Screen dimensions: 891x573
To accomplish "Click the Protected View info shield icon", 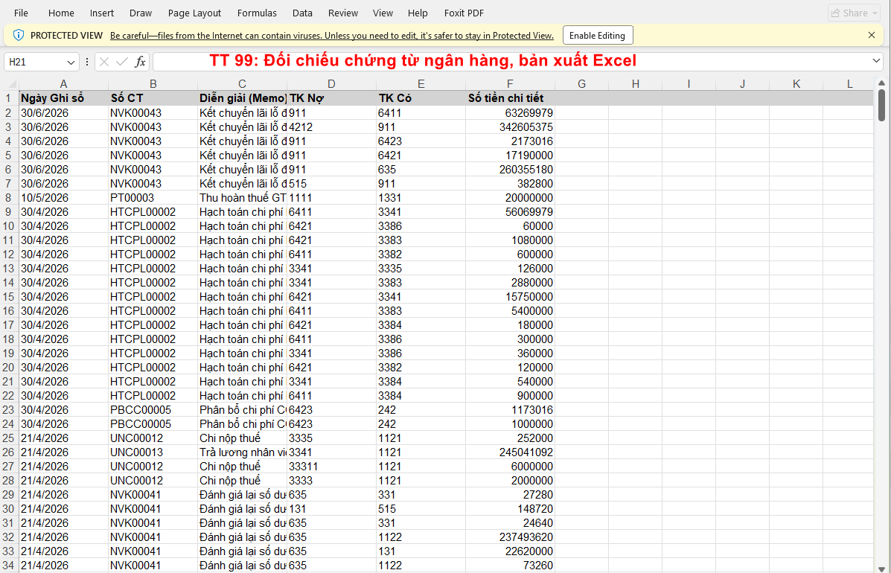I will pos(17,35).
